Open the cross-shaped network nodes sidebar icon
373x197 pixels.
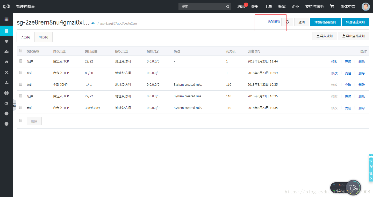(x=6, y=72)
